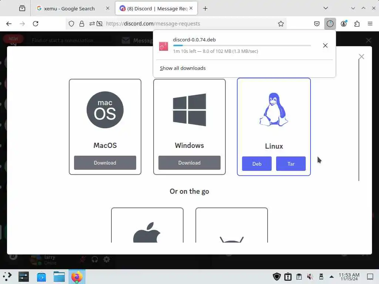Click the Firefox taskbar icon
The image size is (379, 284).
click(77, 277)
